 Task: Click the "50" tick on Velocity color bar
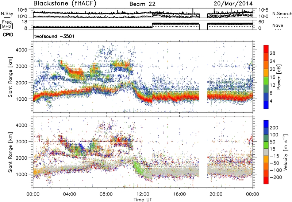[x=272, y=142]
